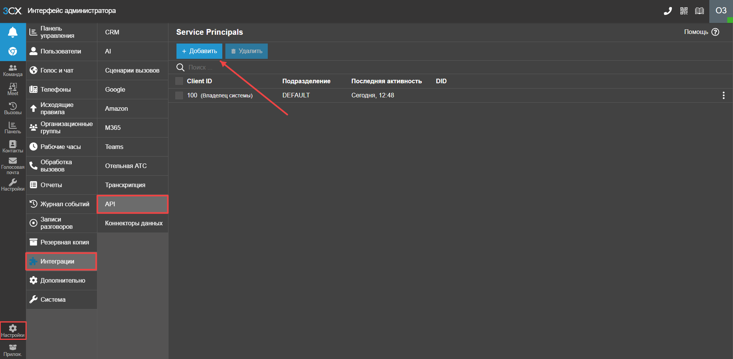Viewport: 733px width, 359px height.
Task: Select CRM integration submenu
Action: point(133,32)
